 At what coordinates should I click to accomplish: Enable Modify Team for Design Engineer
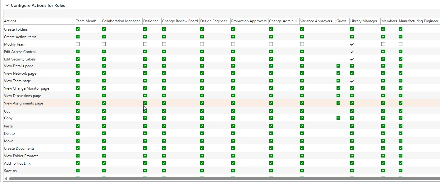[202, 44]
